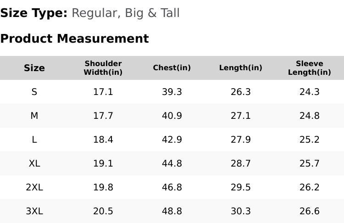Select the 2XL size row label
The height and width of the screenshot is (223, 344).
click(34, 187)
